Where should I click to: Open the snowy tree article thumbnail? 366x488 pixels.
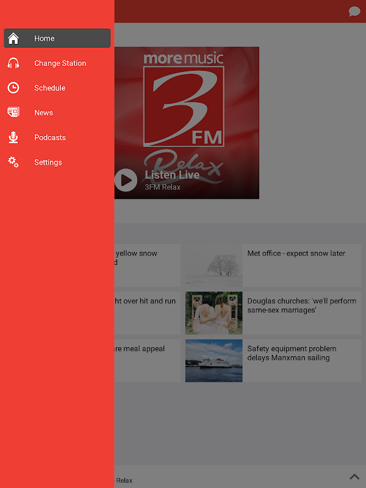[214, 265]
